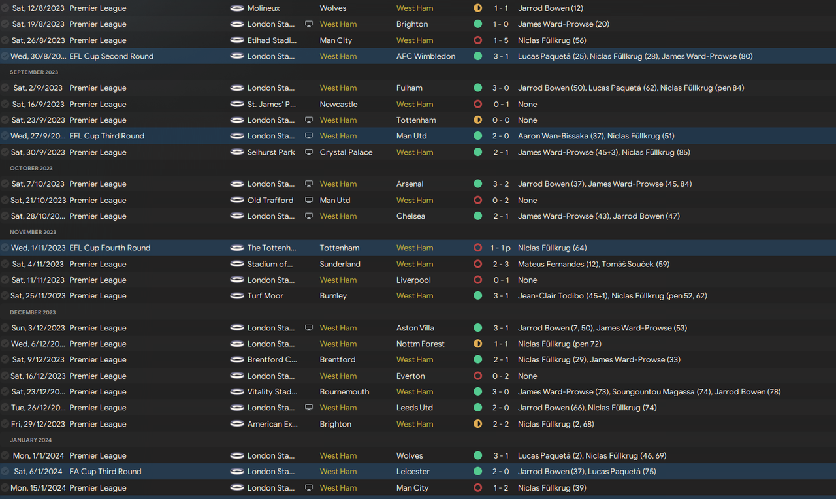Screen dimensions: 836x499
Task: Click the stadium icon beside St. James' Park
Action: point(236,105)
